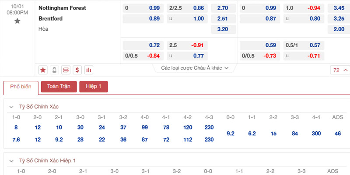Select first-half draw odds 2.00
The width and height of the screenshot is (350, 175).
[339, 29]
